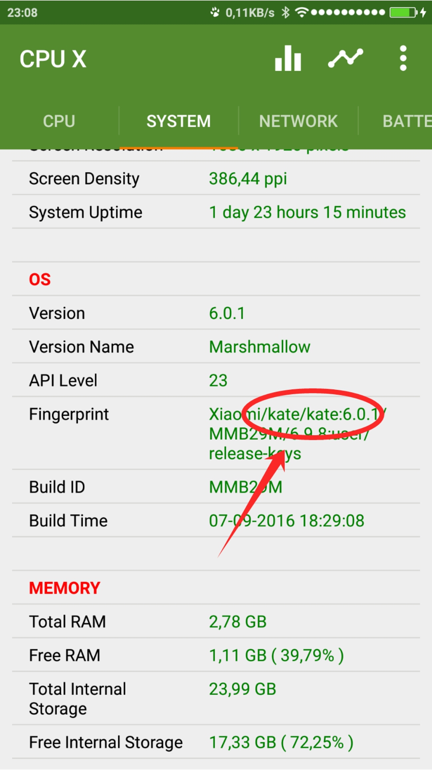The image size is (432, 770).
Task: Tap the CPU X app title
Action: point(53,59)
